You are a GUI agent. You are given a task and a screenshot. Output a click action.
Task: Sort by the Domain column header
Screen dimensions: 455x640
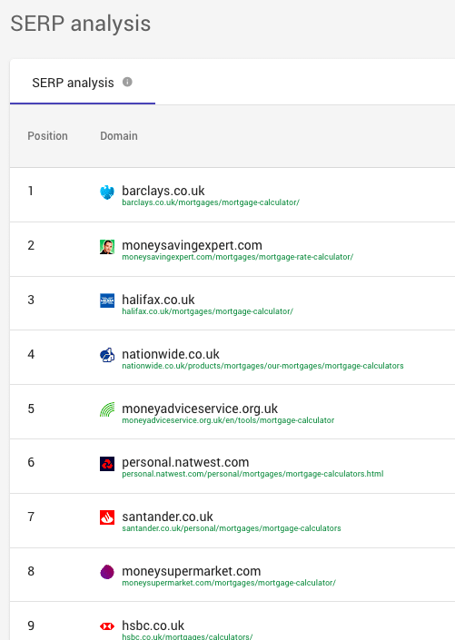pos(119,136)
